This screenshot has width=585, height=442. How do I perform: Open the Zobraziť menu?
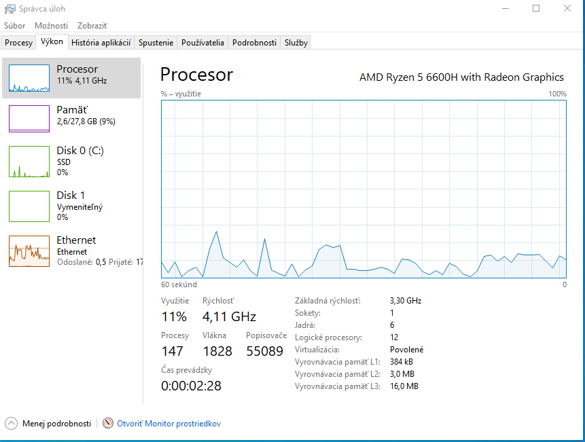pos(92,26)
